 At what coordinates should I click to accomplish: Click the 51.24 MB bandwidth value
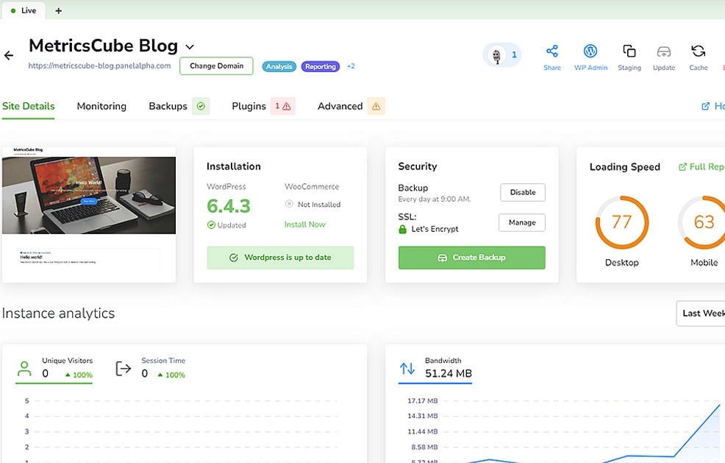click(x=448, y=374)
